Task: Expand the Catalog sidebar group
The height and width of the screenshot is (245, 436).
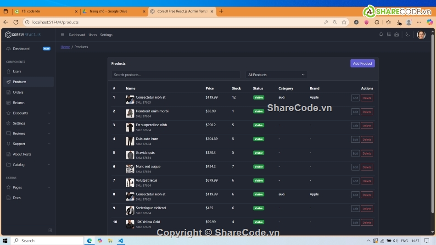Action: 28,165
